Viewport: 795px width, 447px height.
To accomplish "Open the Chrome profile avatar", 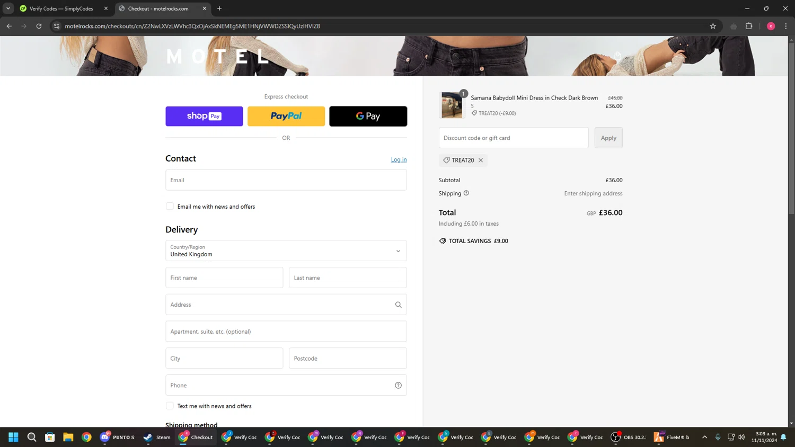I will [771, 26].
